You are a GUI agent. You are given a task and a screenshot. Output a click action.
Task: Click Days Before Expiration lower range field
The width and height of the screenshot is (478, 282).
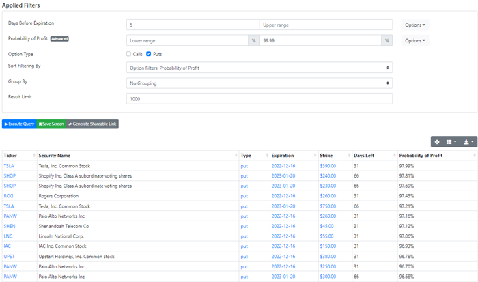[x=193, y=25]
